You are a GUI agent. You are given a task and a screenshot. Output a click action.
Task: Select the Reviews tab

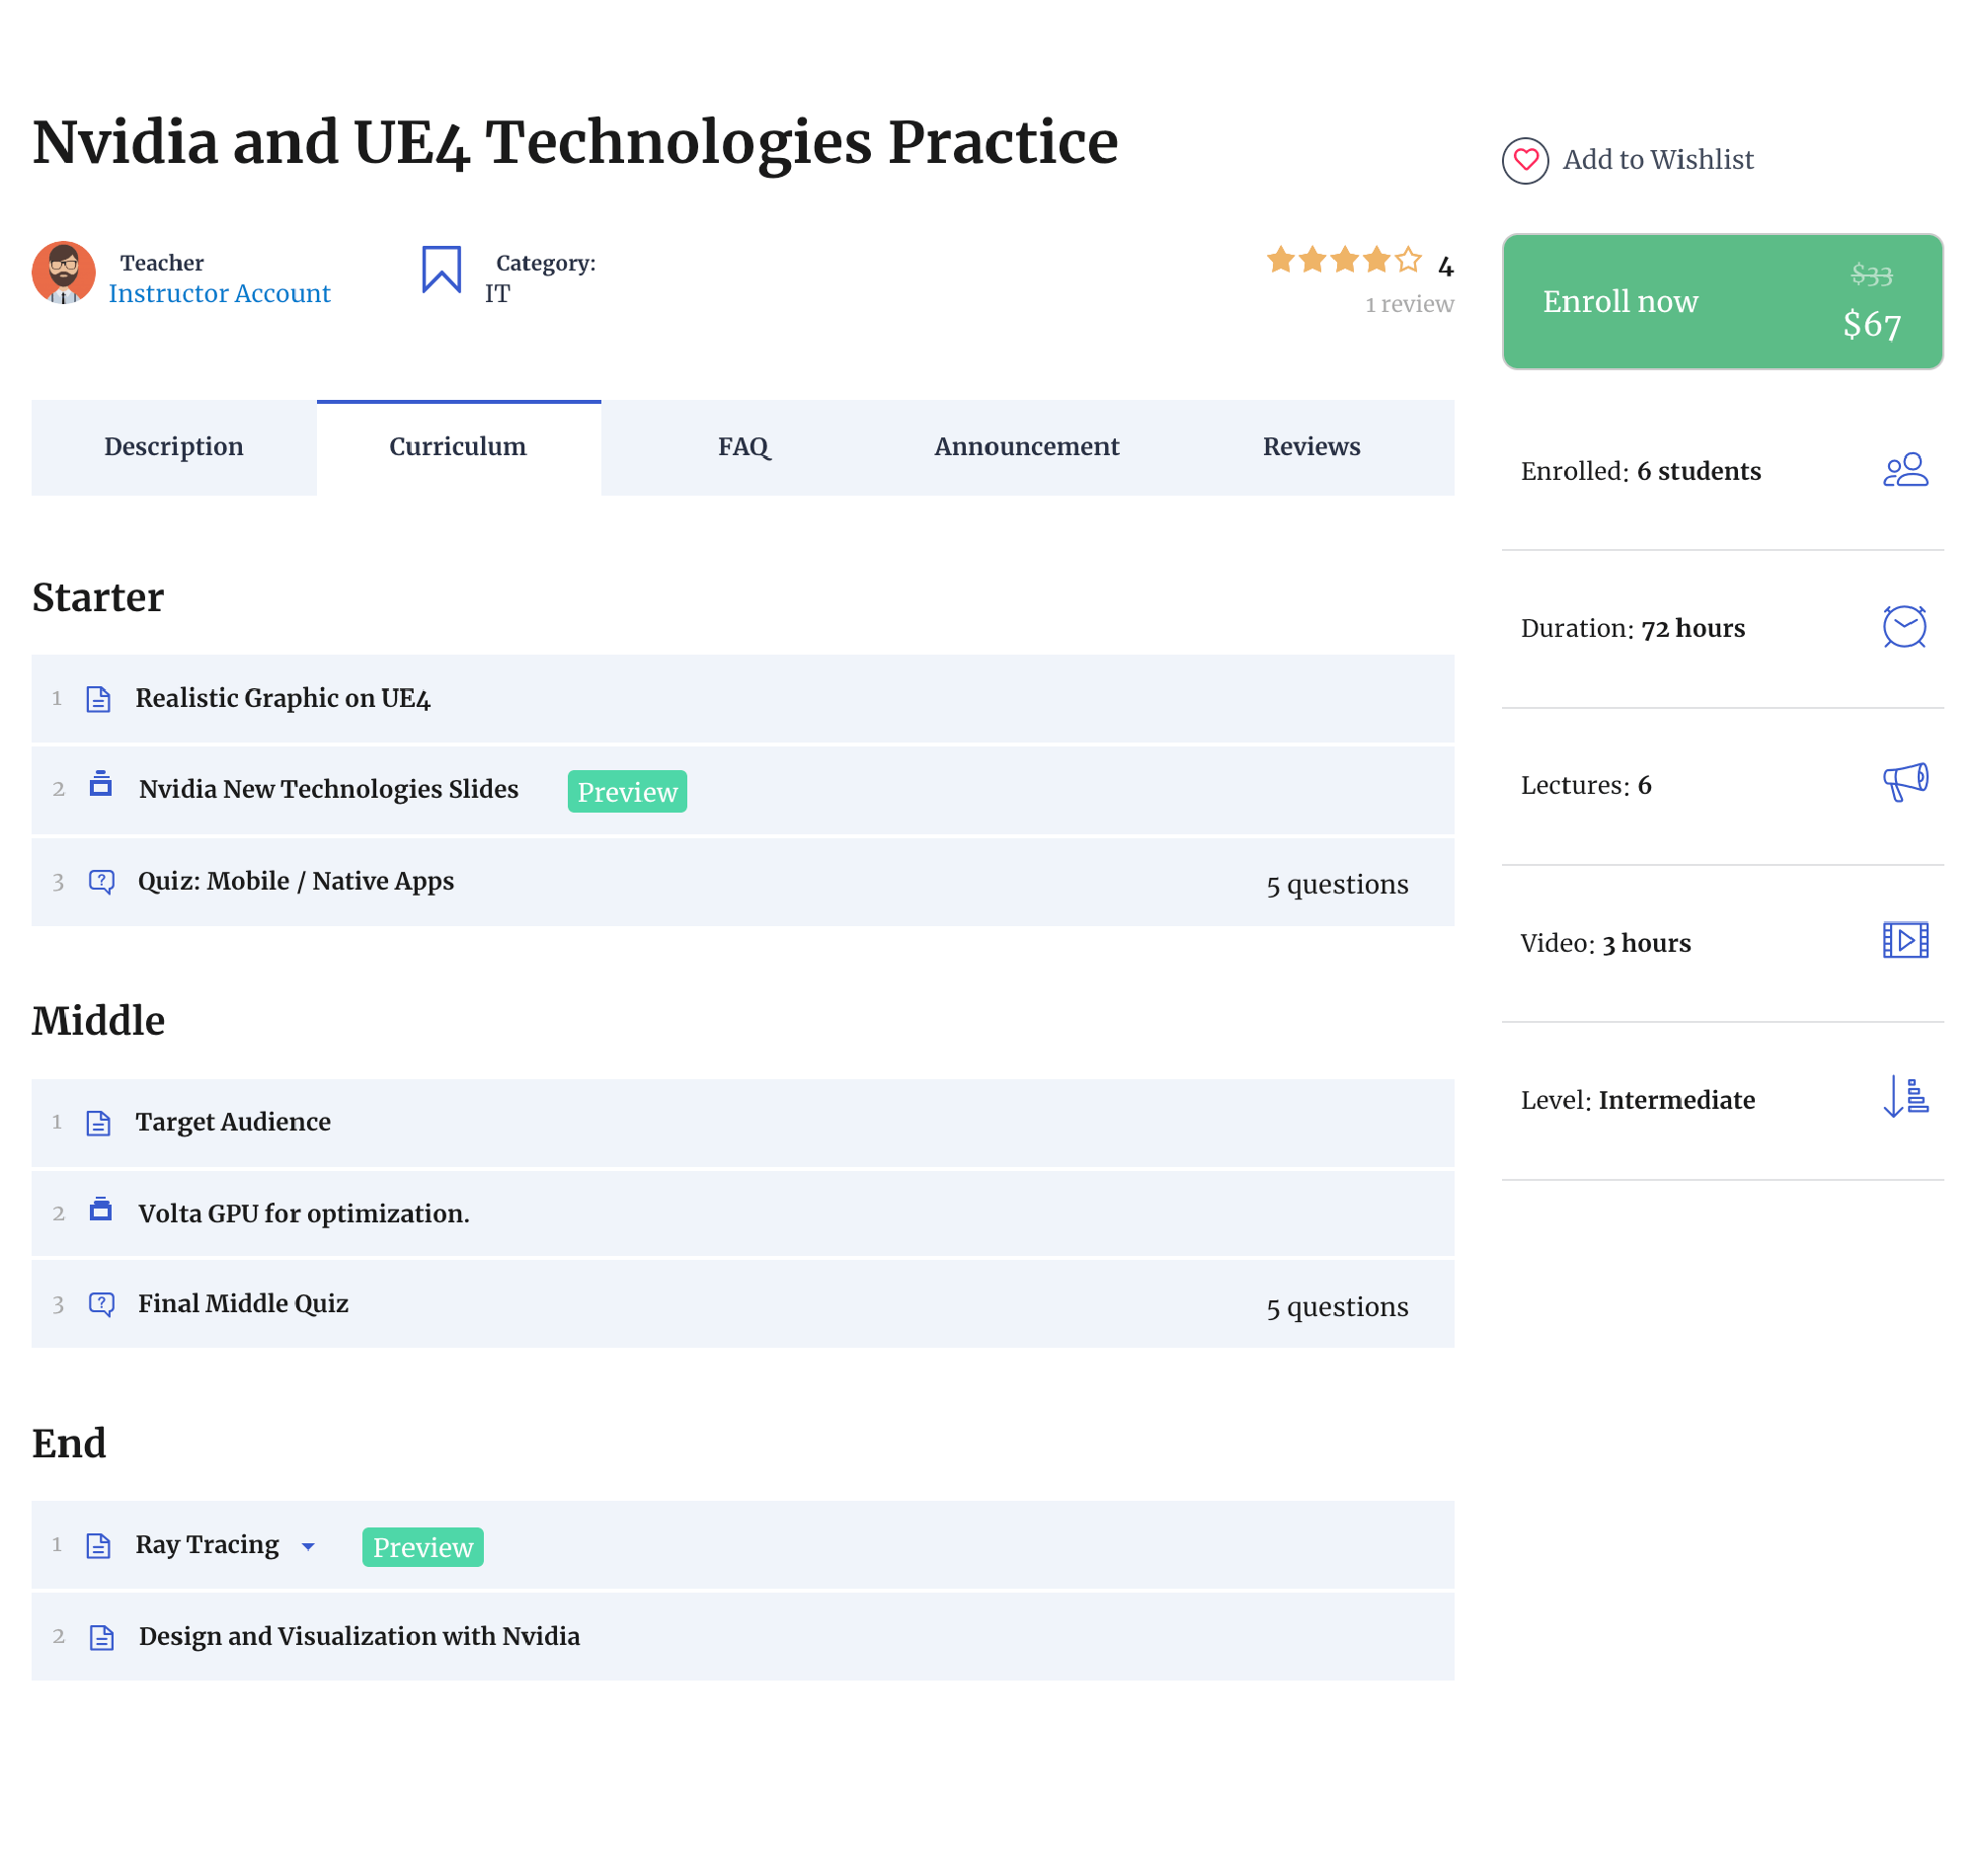[1311, 447]
